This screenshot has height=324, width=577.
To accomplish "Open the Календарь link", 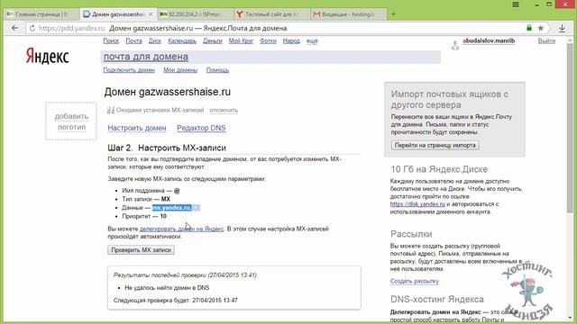I will (182, 40).
